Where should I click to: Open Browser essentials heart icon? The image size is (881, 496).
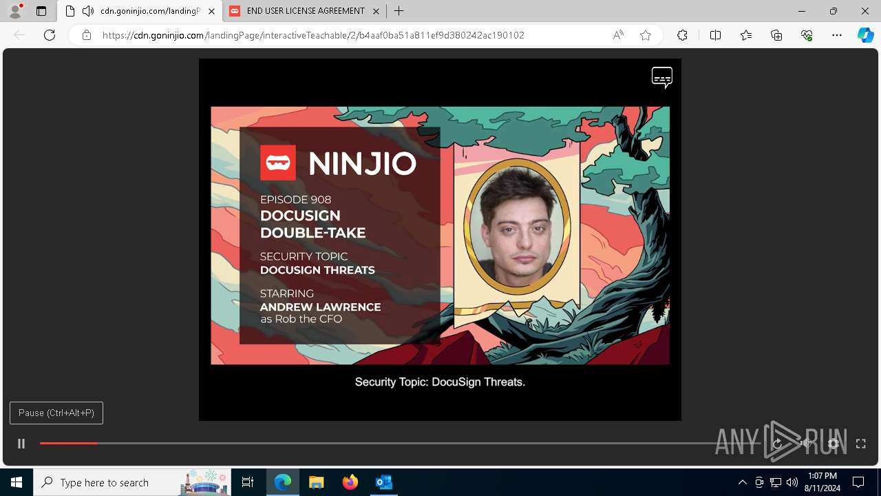click(807, 35)
